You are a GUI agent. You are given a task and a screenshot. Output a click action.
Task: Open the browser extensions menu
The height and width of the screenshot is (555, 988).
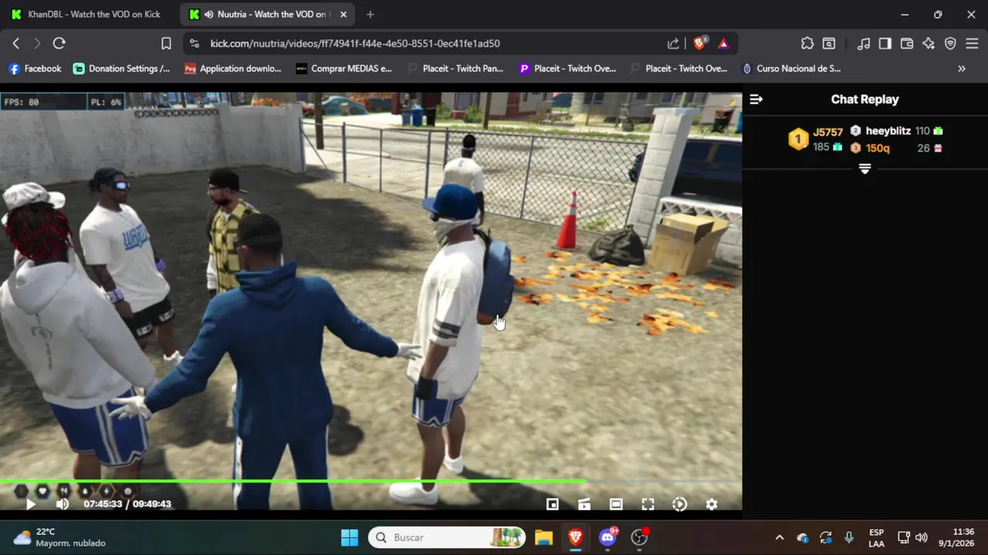807,44
